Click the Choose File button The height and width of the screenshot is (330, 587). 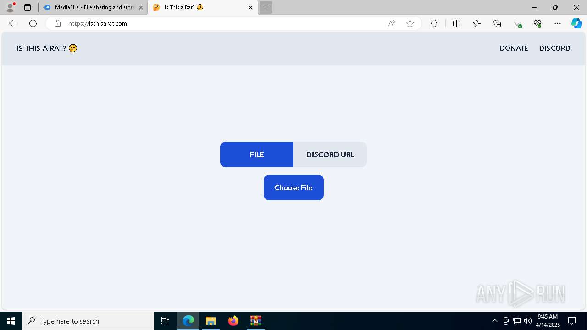(293, 187)
